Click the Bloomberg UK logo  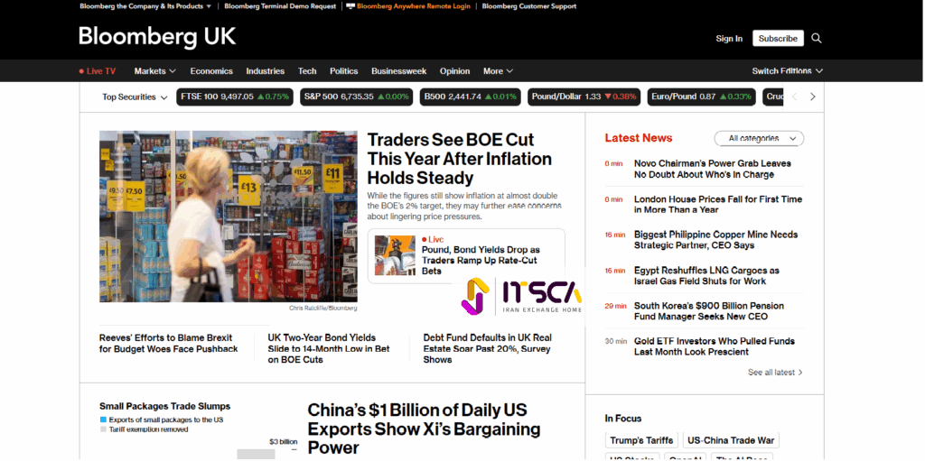[157, 37]
